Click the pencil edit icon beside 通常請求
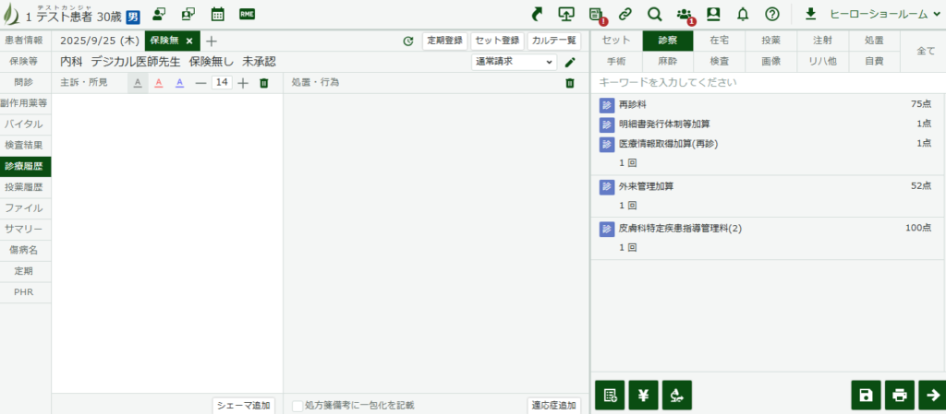Image resolution: width=946 pixels, height=414 pixels. click(570, 62)
